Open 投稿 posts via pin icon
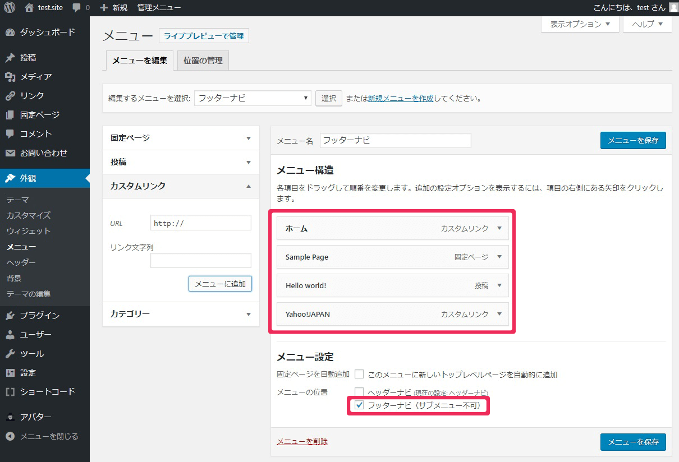 click(10, 58)
